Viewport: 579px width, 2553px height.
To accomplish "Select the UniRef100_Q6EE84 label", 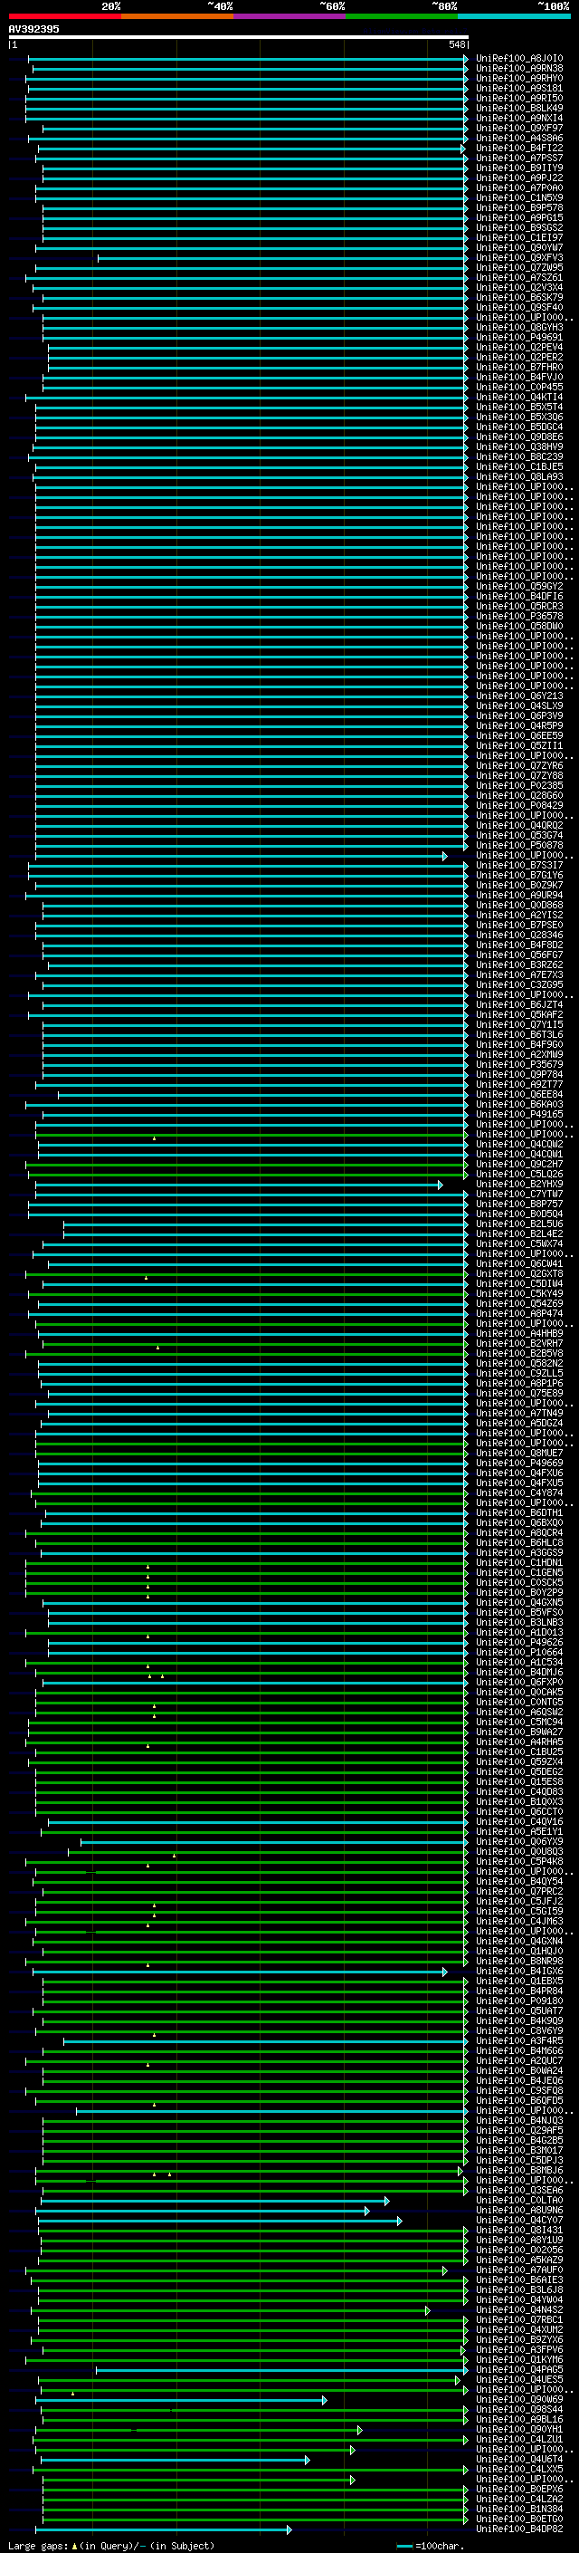I will 519,1094.
